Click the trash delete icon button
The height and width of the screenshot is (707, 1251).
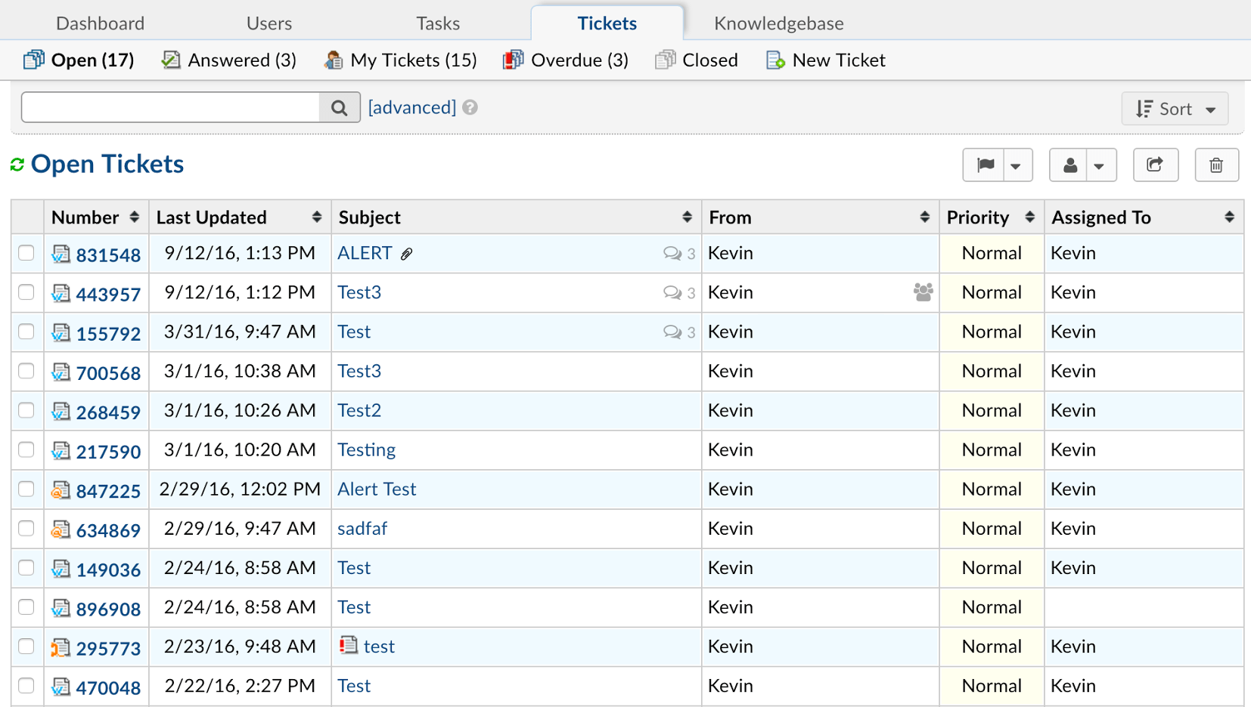(x=1216, y=165)
